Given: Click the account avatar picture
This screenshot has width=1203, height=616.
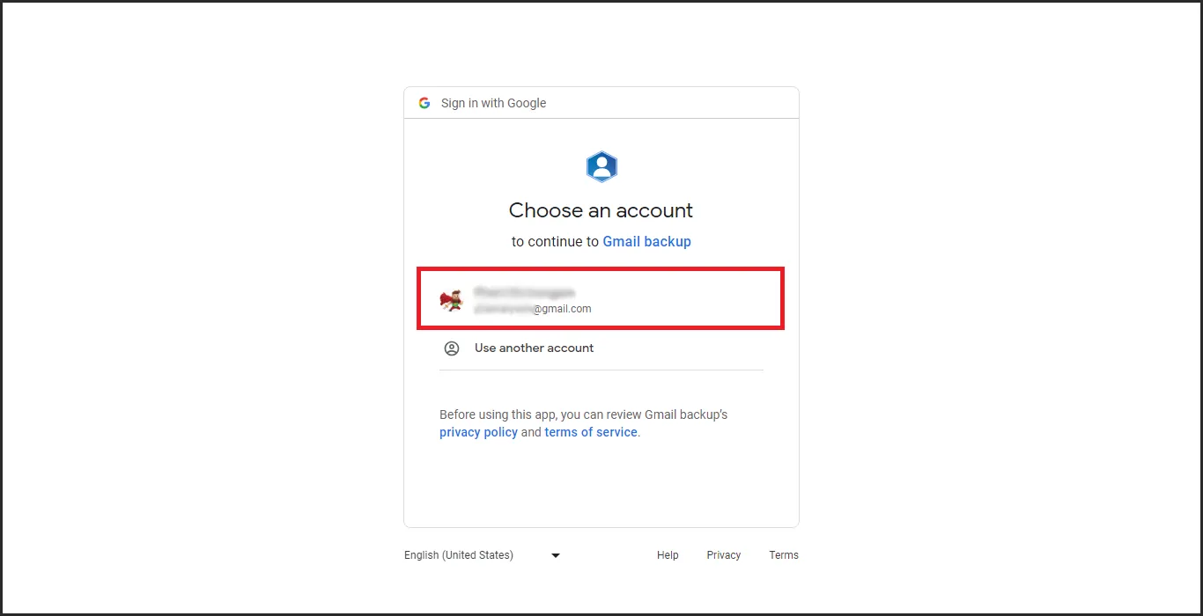Looking at the screenshot, I should tap(452, 300).
